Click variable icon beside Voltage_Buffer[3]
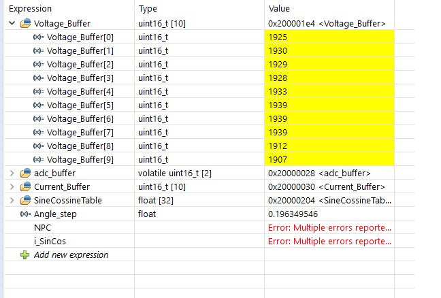 coord(38,78)
